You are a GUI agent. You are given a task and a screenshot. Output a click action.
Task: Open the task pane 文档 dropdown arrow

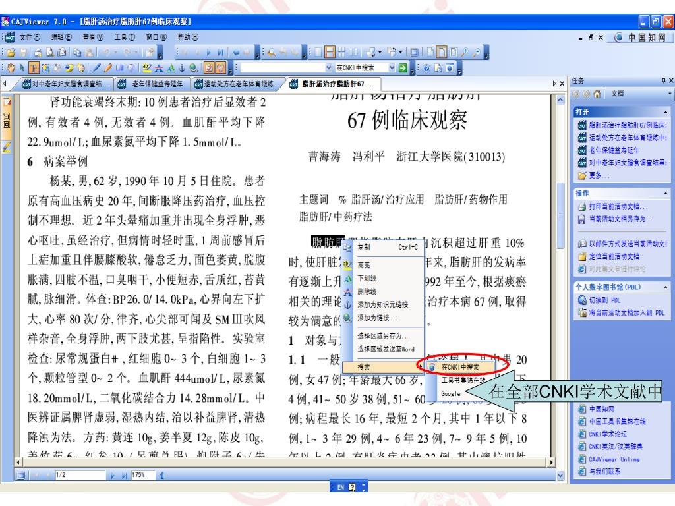click(670, 94)
